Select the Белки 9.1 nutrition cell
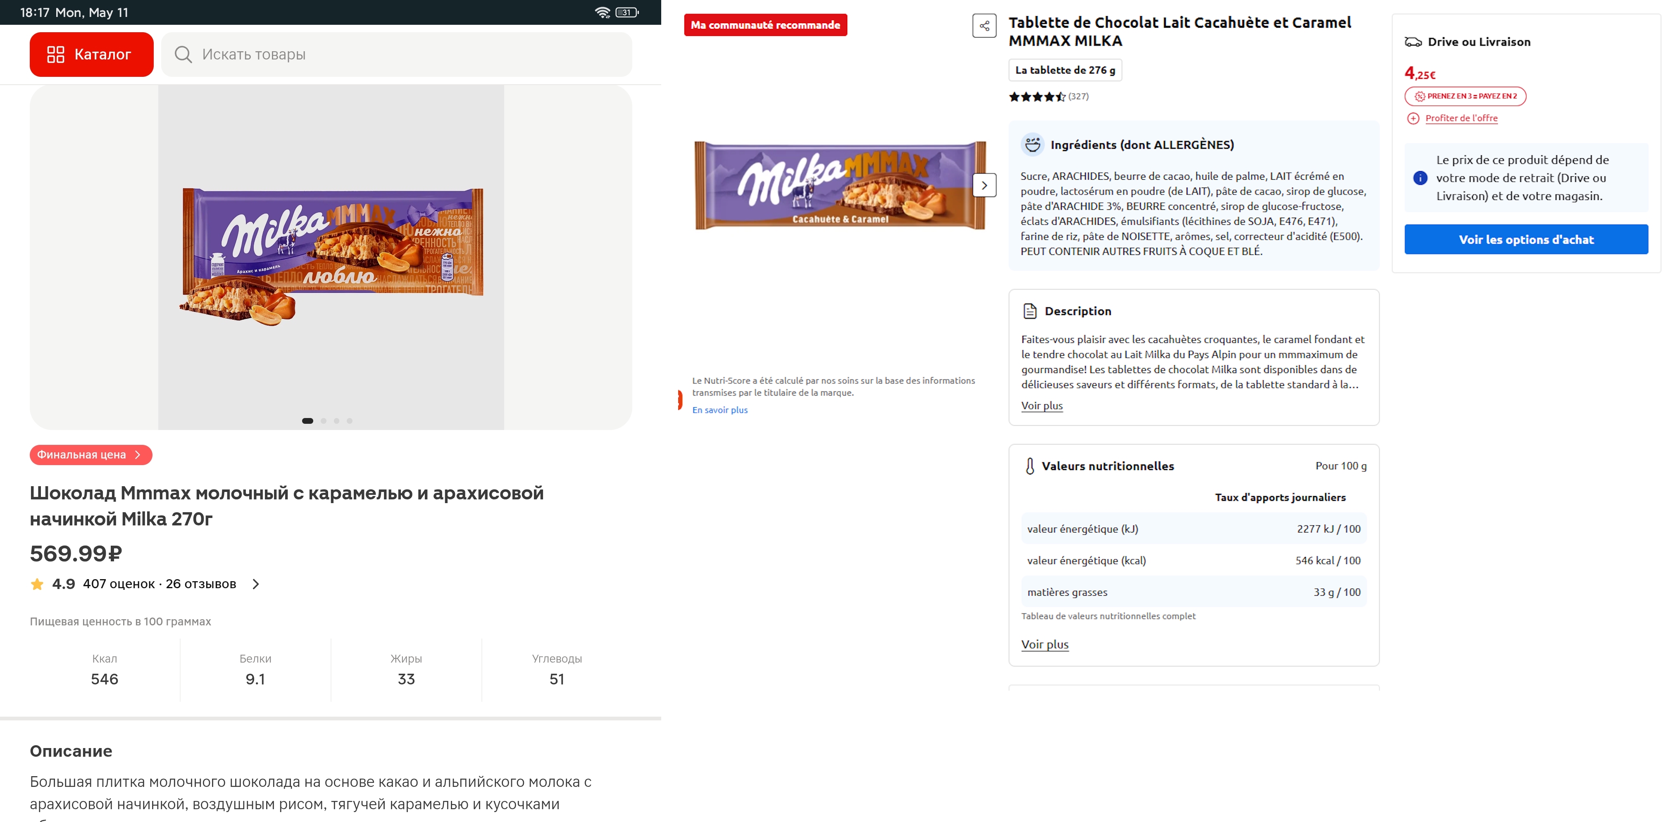The height and width of the screenshot is (822, 1665). 255,670
